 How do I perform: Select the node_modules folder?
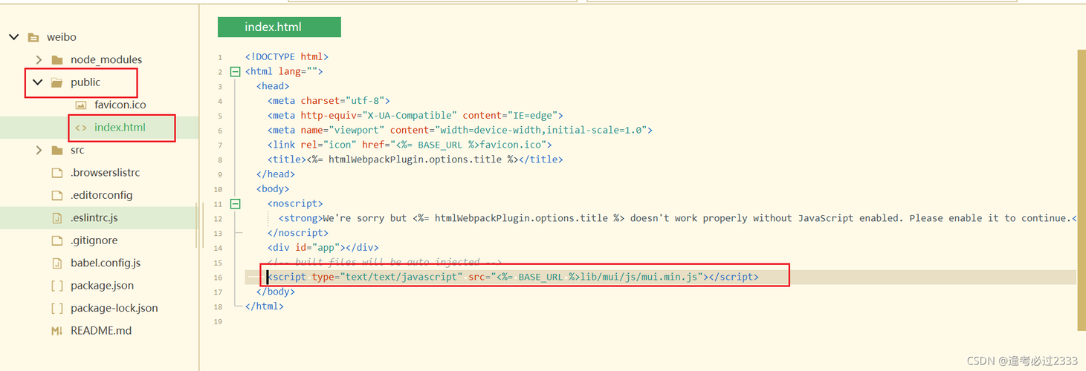[106, 59]
